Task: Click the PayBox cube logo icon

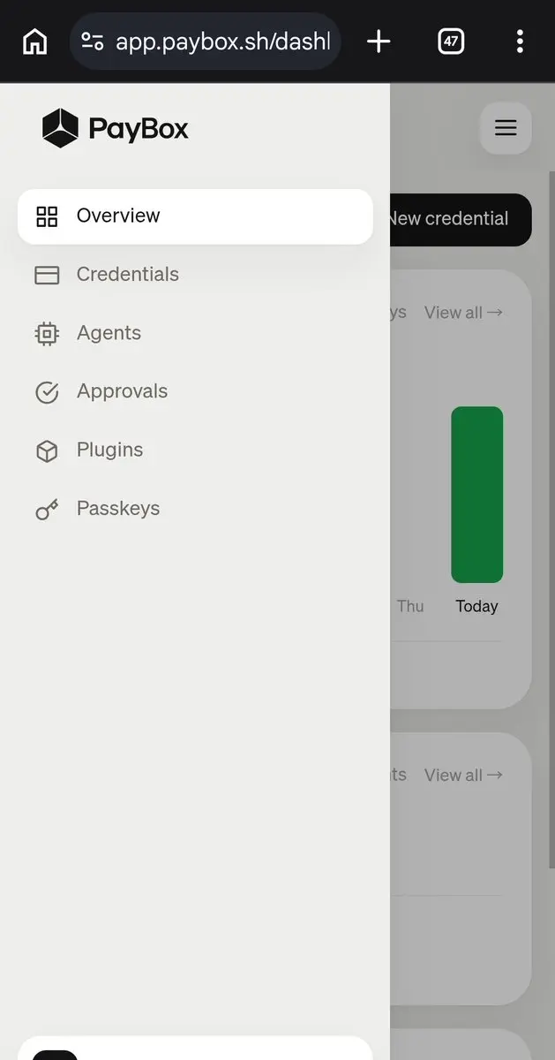Action: 61,129
